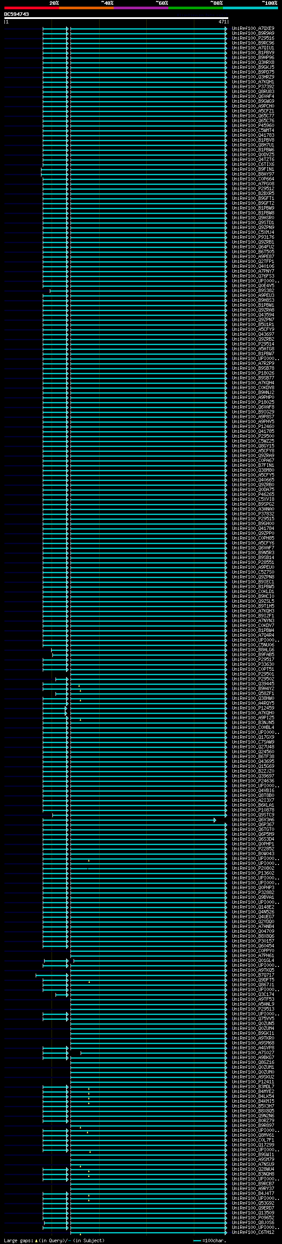Image resolution: width=282 pixels, height=1244 pixels.
Task: Select label UniRef100_C5NU06
Action: point(253,645)
